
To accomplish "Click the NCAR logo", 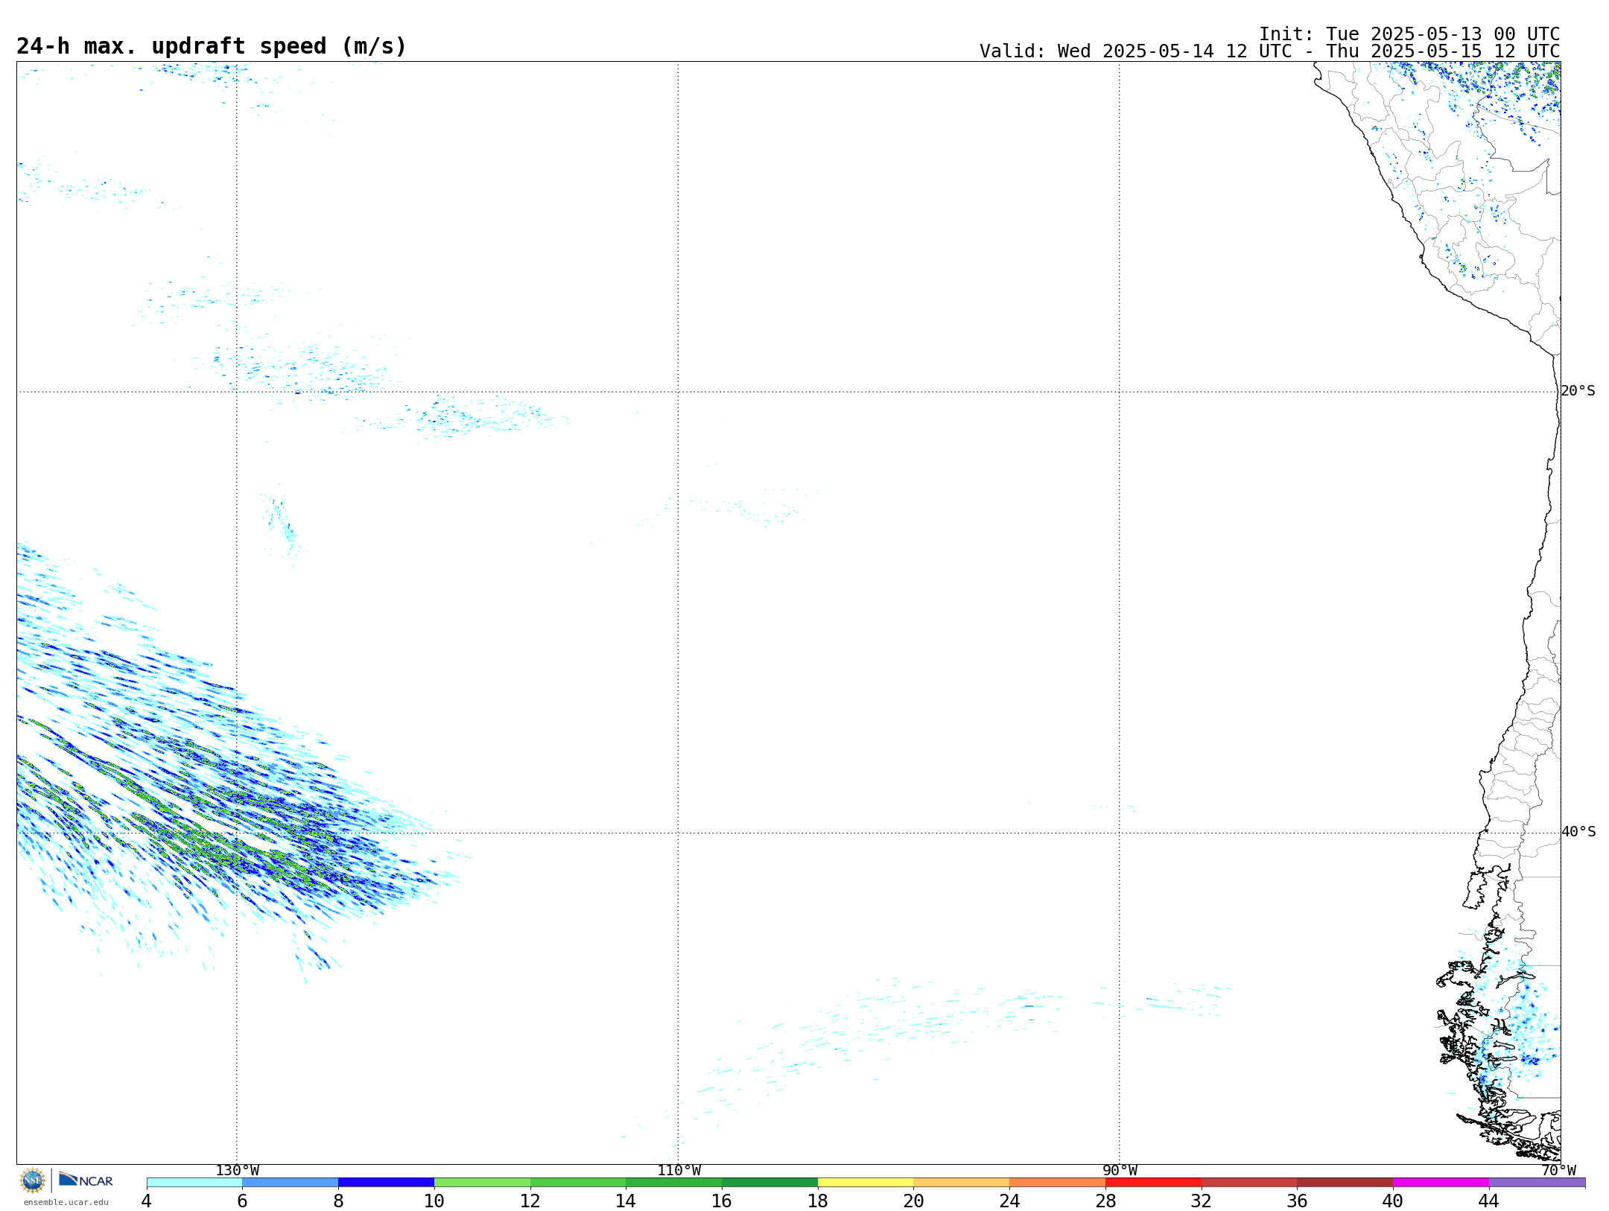I will coord(86,1180).
